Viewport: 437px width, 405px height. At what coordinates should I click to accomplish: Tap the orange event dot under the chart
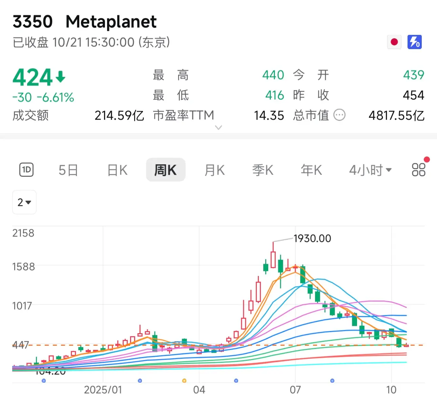[x=184, y=381]
